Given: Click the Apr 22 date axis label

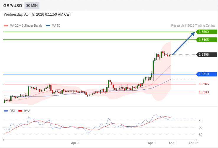Looking at the screenshot, I should (x=193, y=143).
